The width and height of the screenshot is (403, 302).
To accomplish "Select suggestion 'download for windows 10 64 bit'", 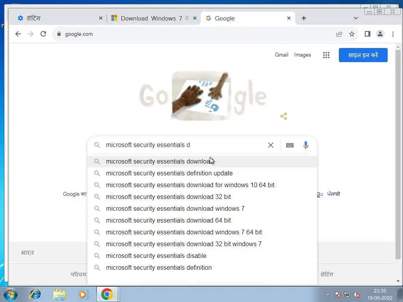I will (x=202, y=185).
